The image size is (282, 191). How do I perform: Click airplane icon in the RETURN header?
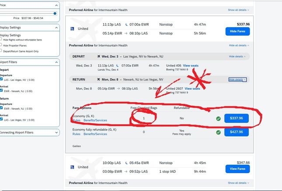tap(98, 80)
